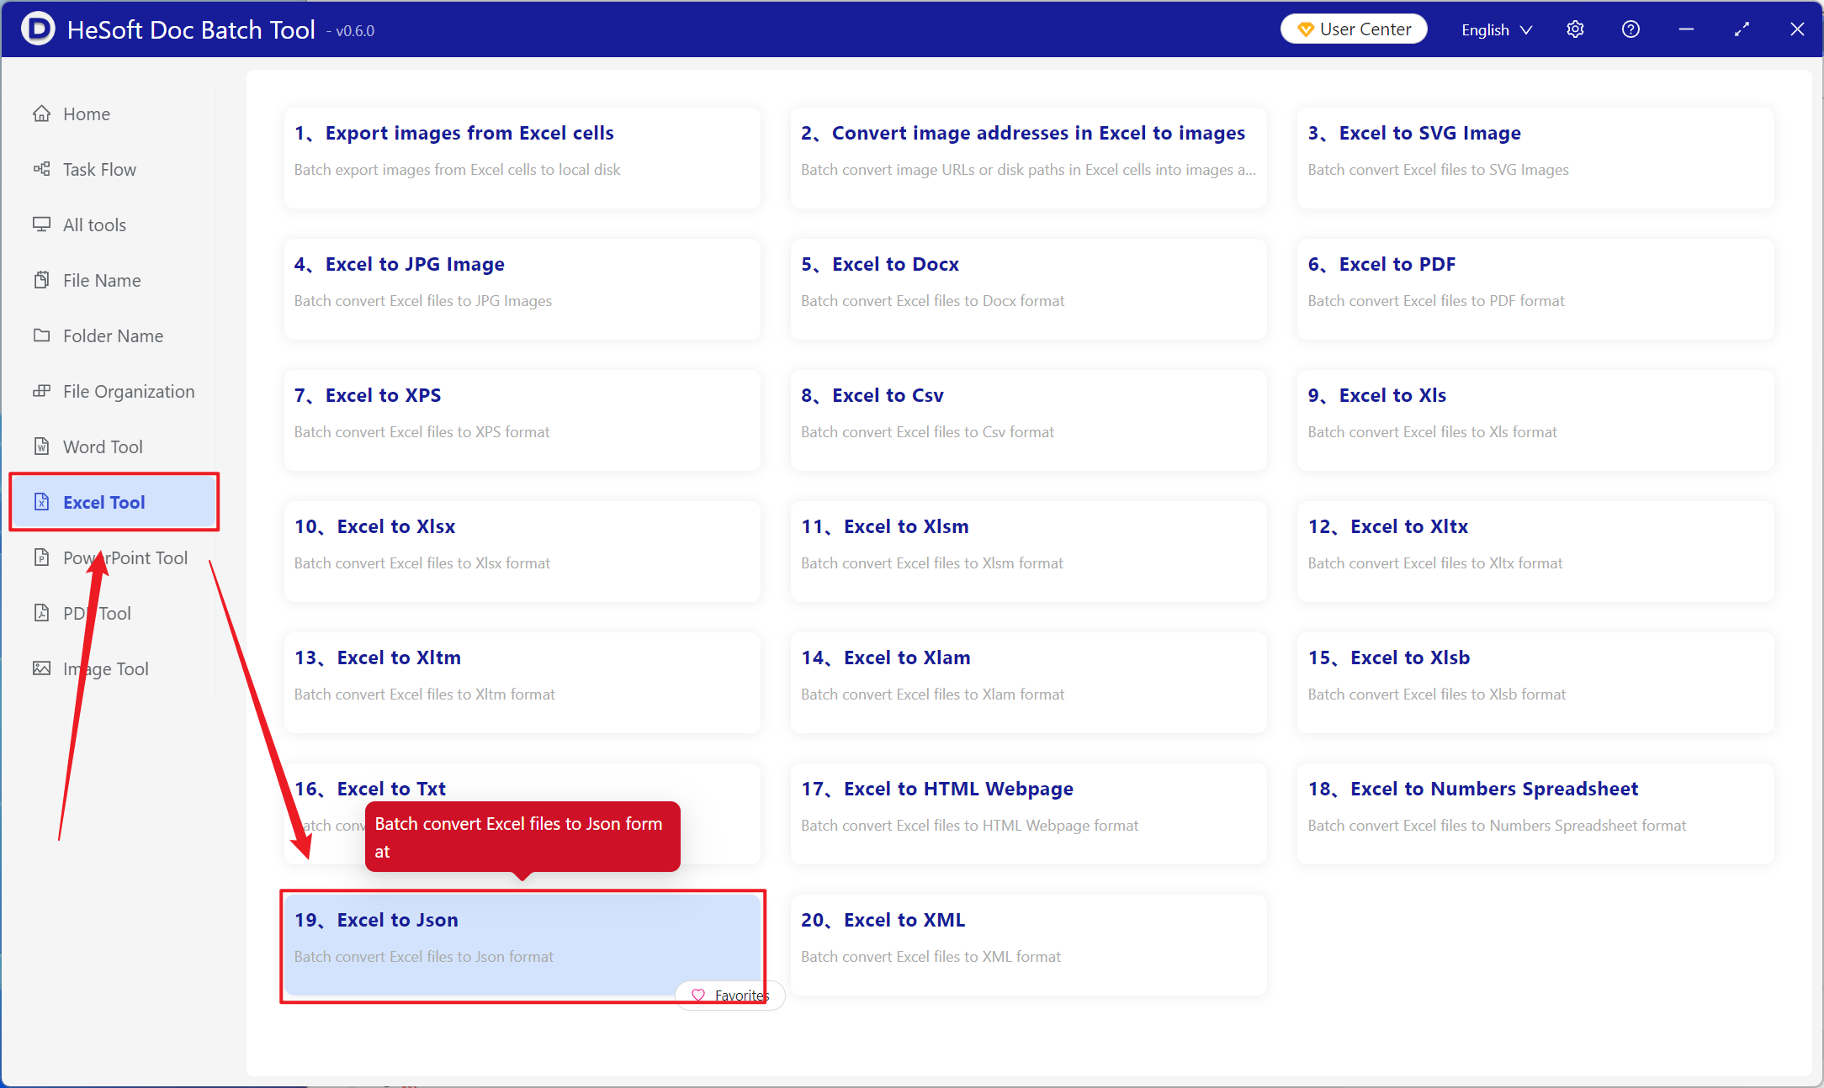Open Convert image addresses in Excel tool
Viewport: 1824px width, 1088px height.
tap(1029, 158)
